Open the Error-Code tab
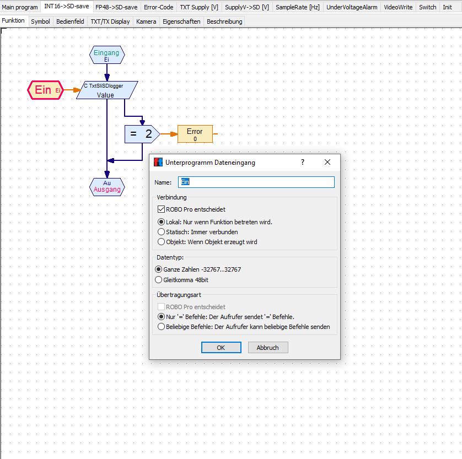 click(x=159, y=7)
